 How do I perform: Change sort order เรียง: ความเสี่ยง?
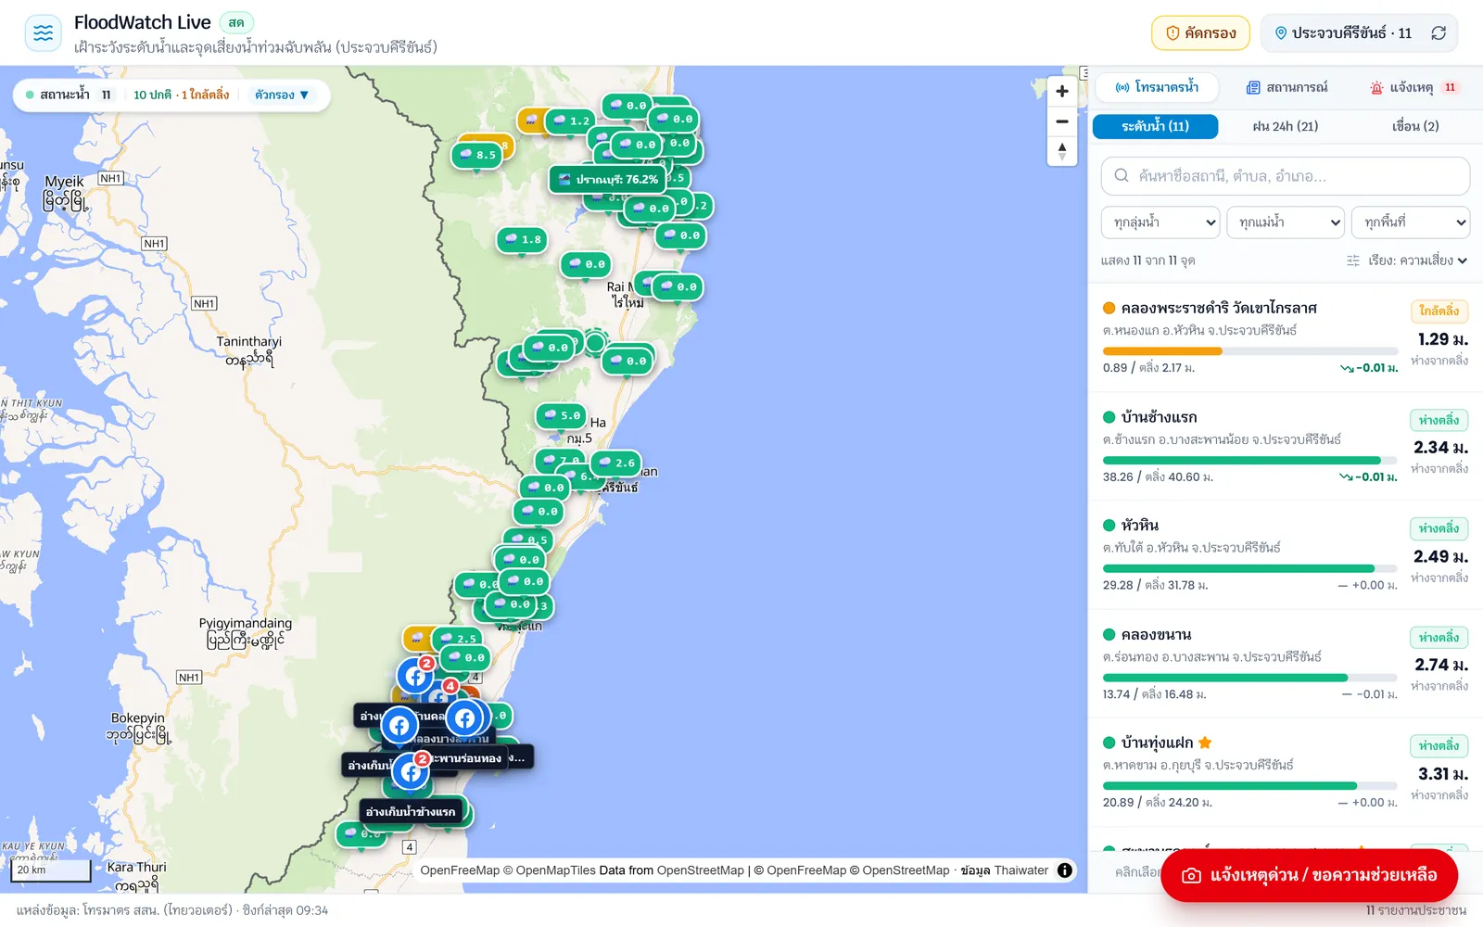tap(1418, 260)
